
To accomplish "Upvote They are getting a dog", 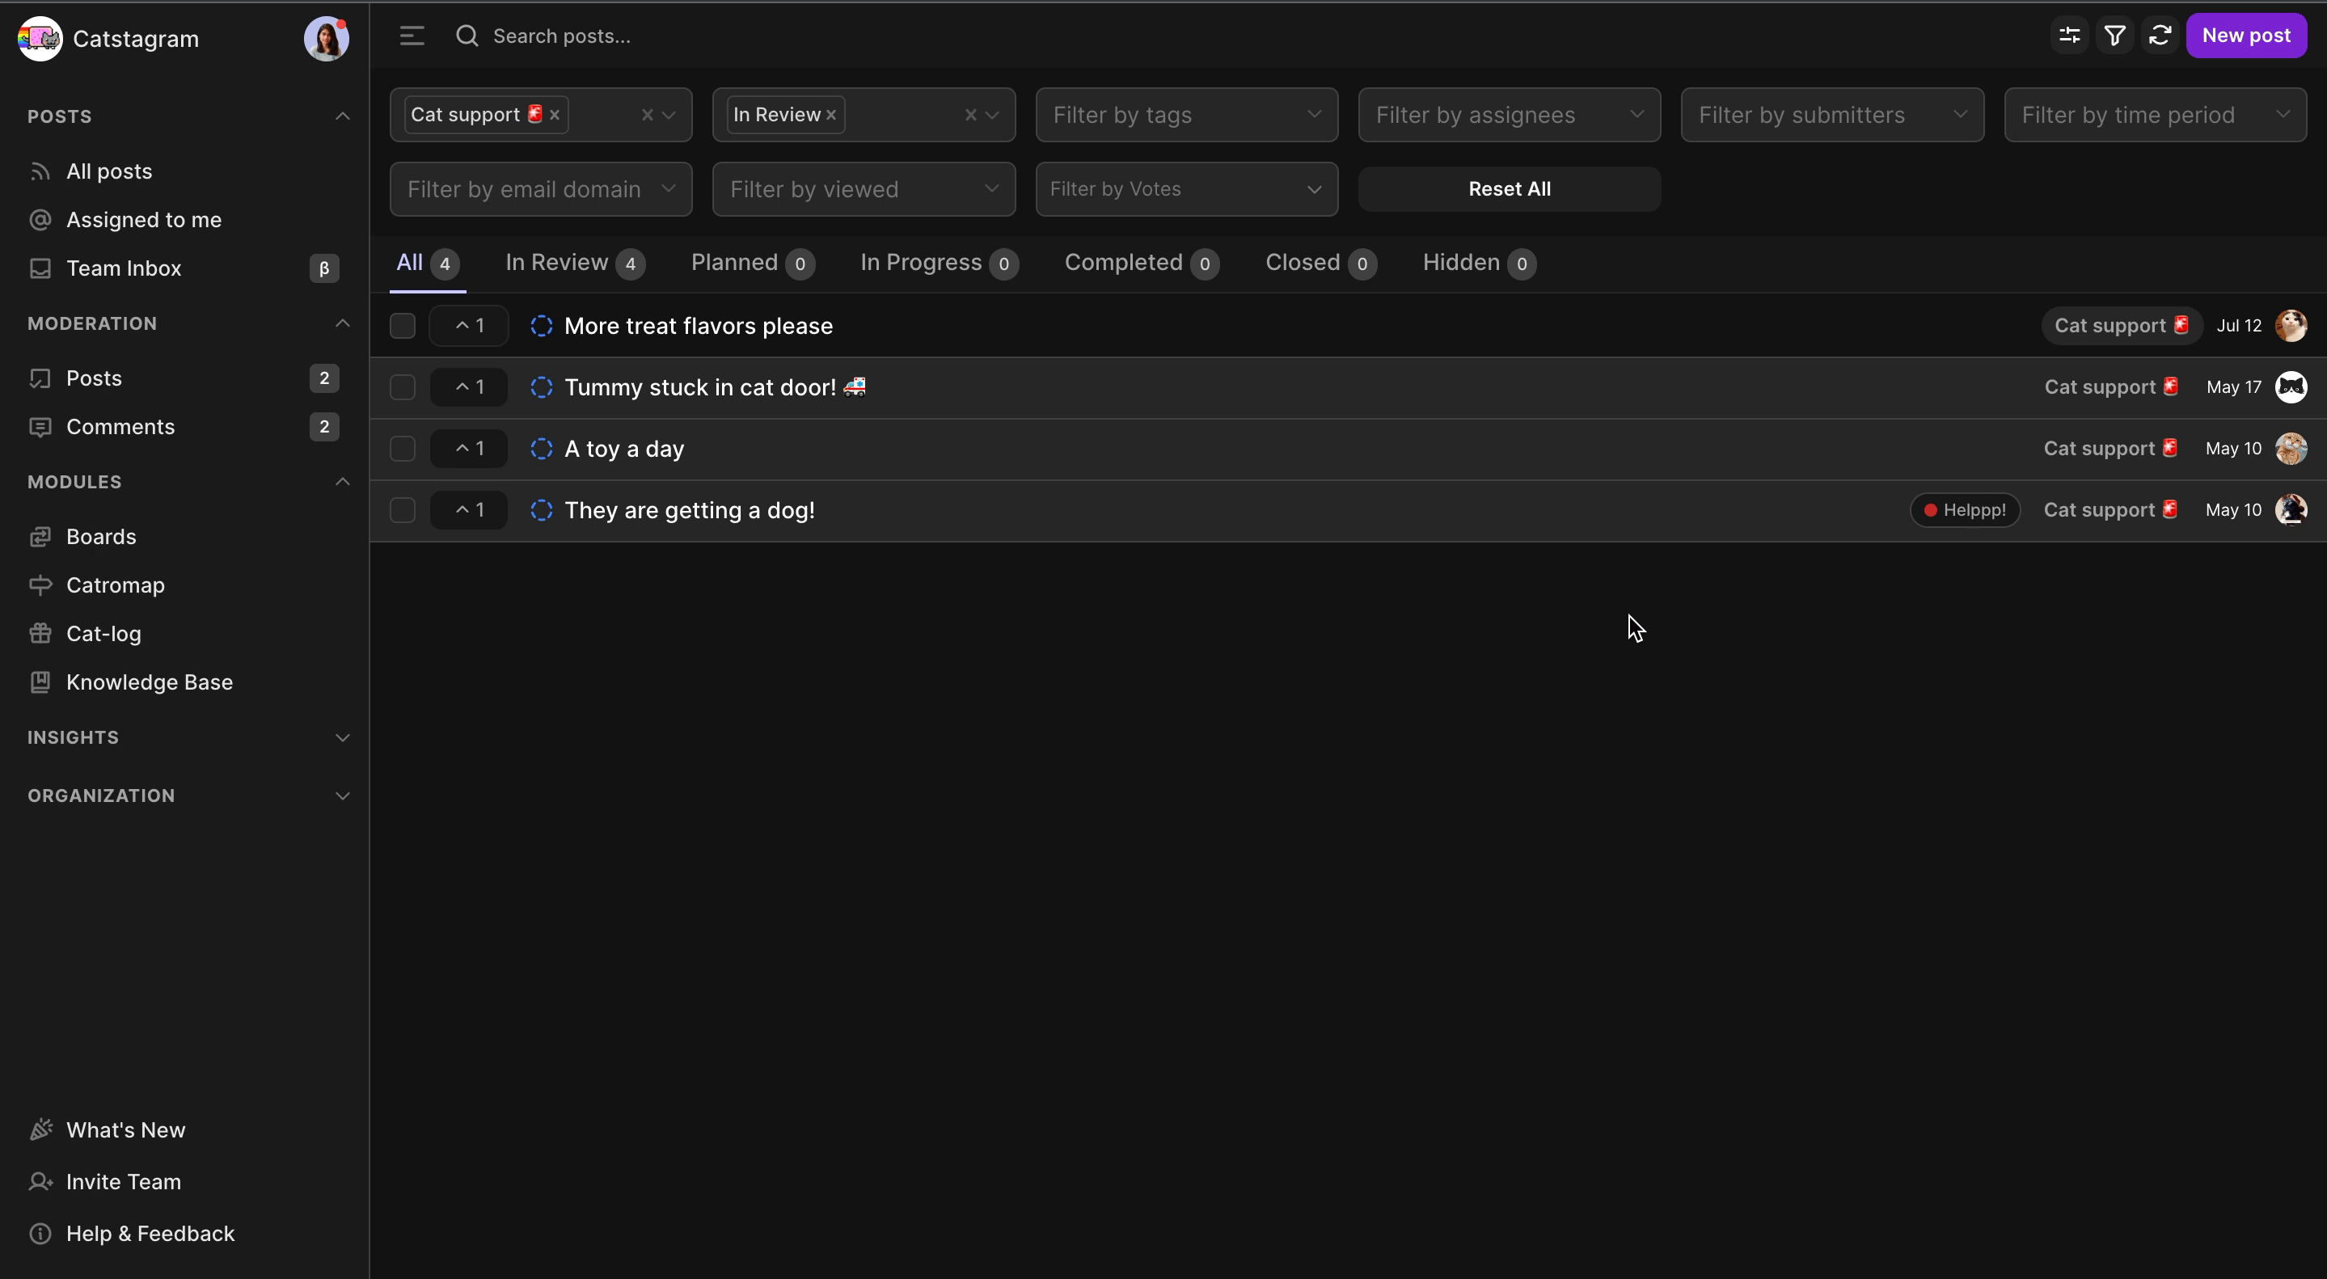I will [x=469, y=510].
